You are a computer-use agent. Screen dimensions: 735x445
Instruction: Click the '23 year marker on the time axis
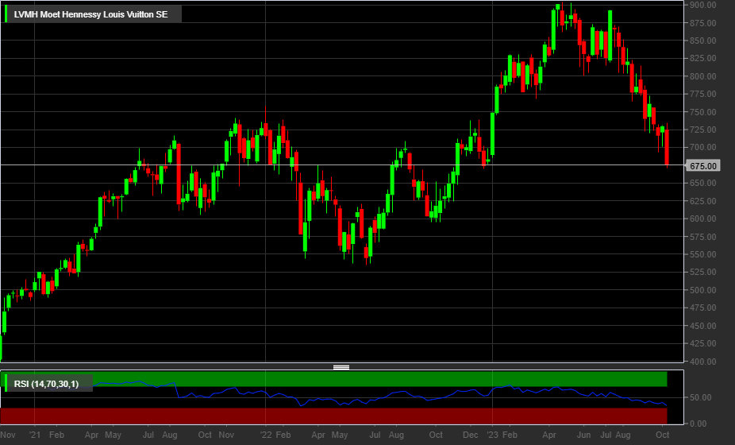coord(493,435)
